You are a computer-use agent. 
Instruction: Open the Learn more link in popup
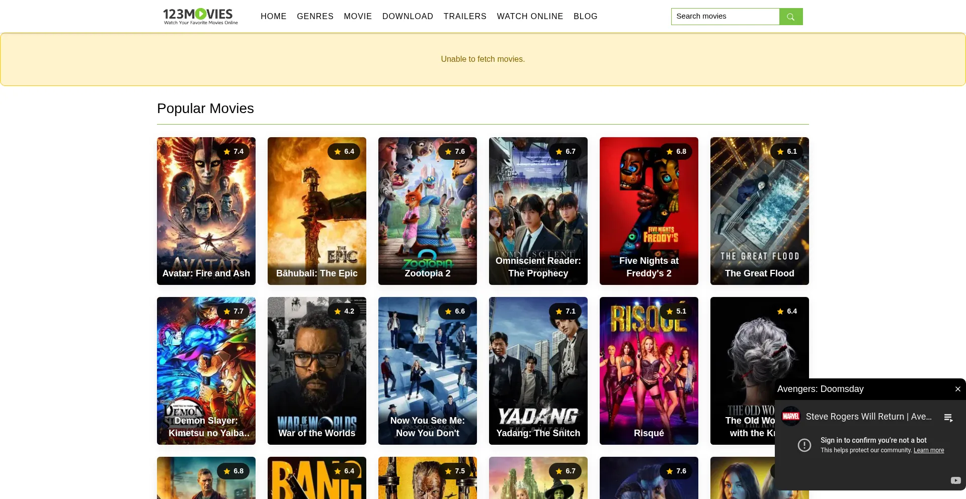[929, 450]
